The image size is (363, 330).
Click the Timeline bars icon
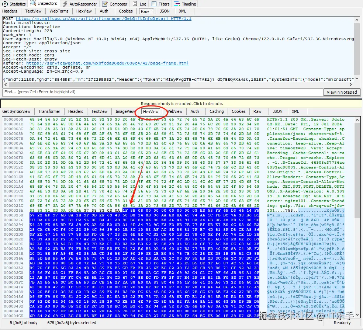pyautogui.click(x=177, y=4)
